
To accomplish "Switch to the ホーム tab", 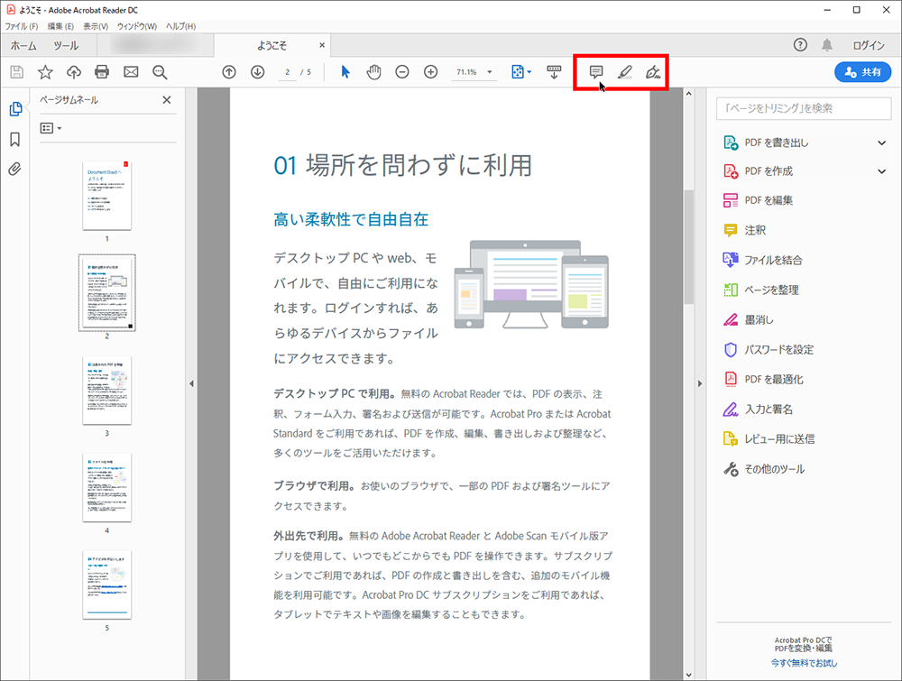I will (23, 45).
